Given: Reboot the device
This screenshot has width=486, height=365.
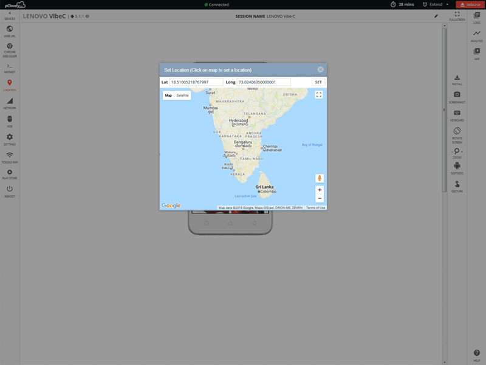Looking at the screenshot, I should pos(10,191).
